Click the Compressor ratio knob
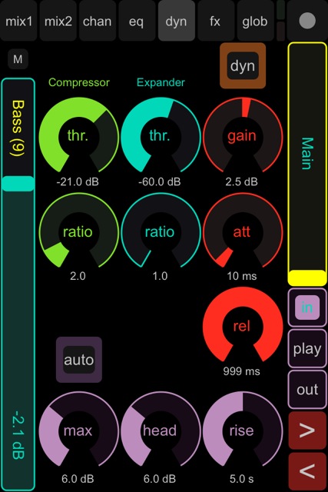Screen dimensions: 328x492 tap(78, 231)
